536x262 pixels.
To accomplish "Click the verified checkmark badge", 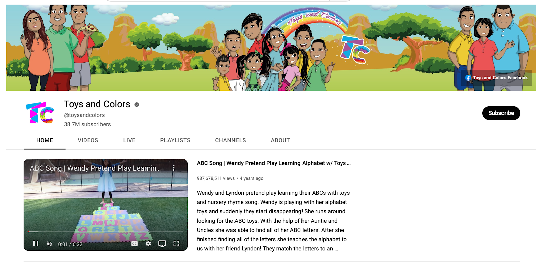I will (x=137, y=105).
